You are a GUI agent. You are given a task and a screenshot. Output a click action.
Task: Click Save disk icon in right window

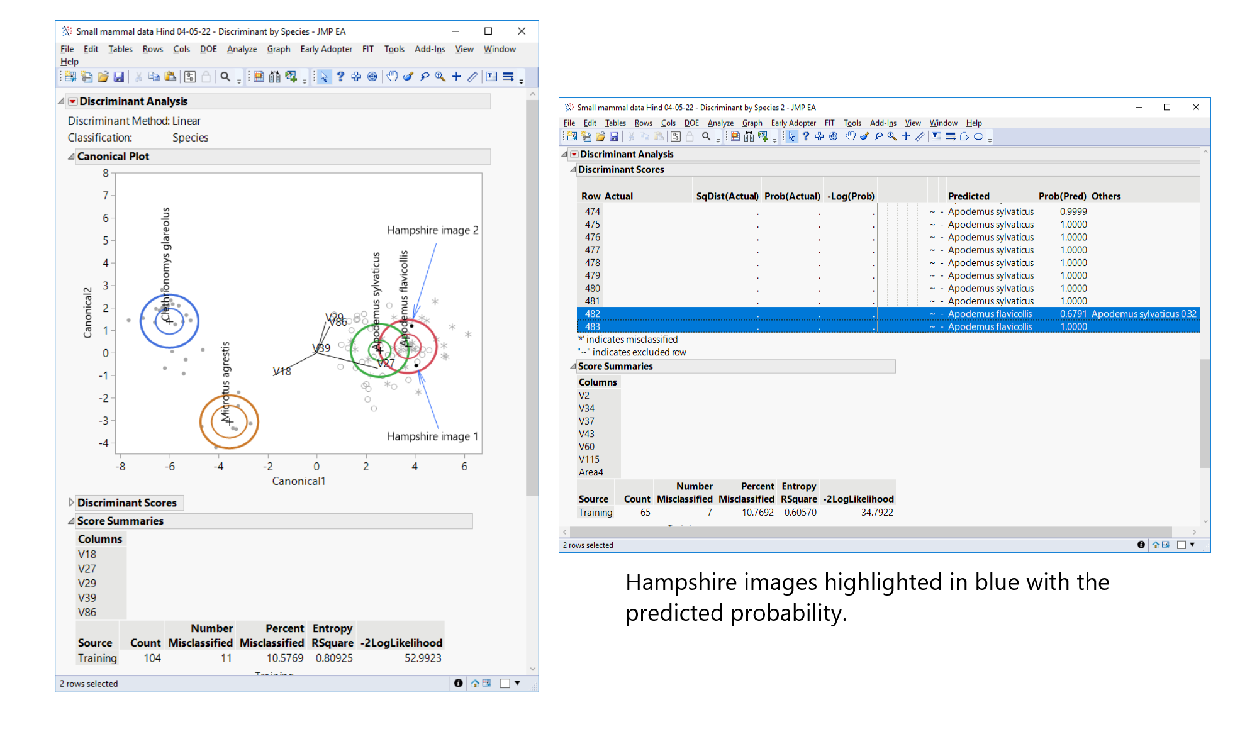614,136
